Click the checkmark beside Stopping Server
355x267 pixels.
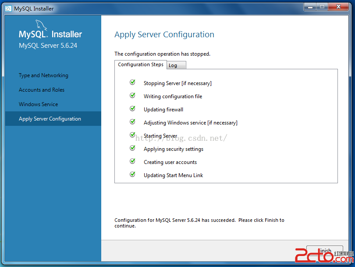coord(132,82)
